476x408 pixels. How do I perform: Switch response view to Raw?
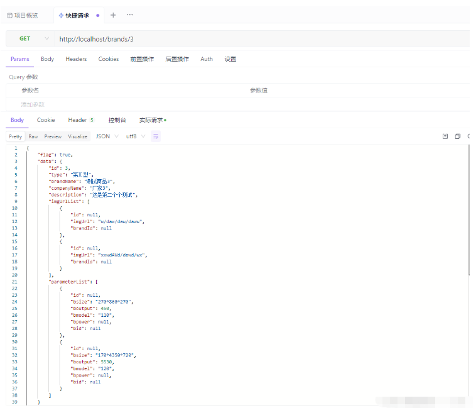(x=33, y=136)
